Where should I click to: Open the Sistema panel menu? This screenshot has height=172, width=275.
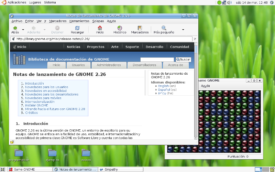(x=50, y=2)
